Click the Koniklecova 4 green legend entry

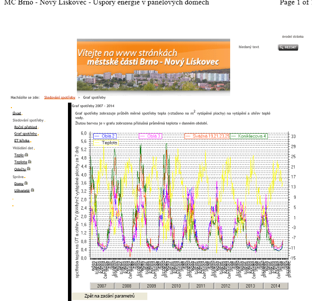pos(249,136)
